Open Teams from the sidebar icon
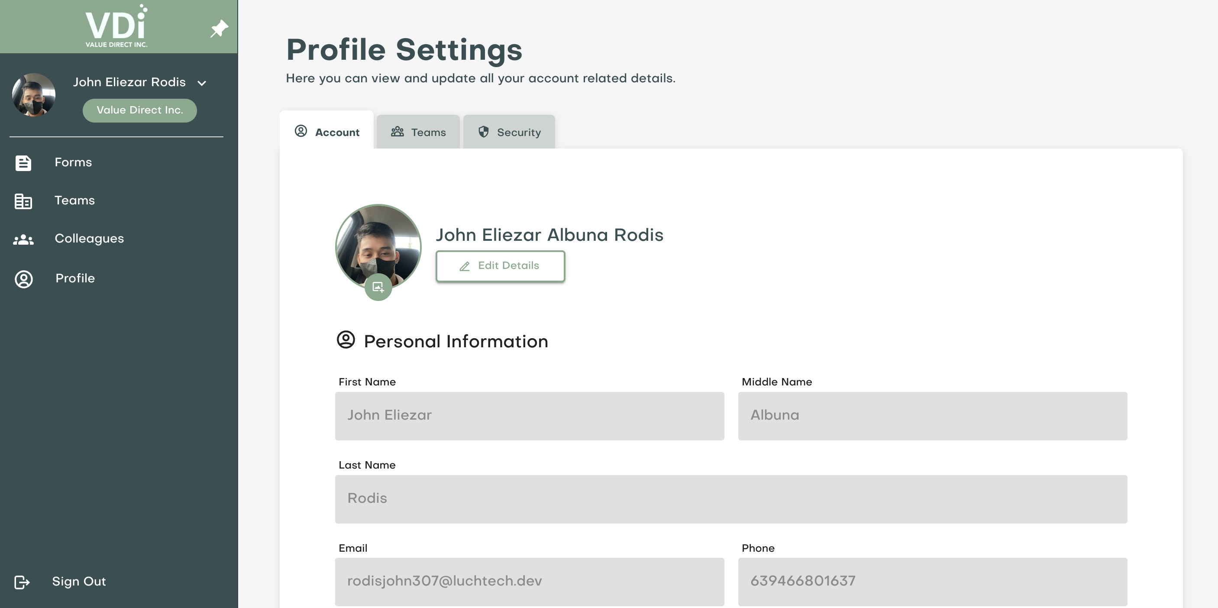The height and width of the screenshot is (608, 1218). coord(23,201)
